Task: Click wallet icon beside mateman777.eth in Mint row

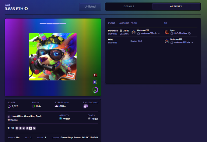Action: point(172,43)
